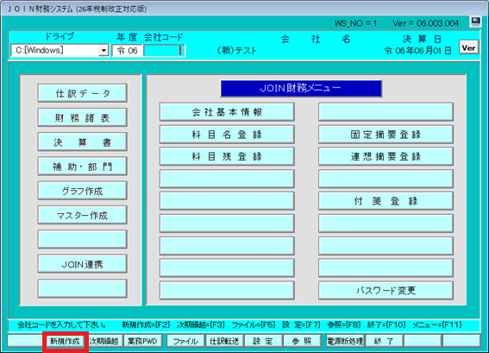This screenshot has height=353, width=489.
Task: Click 仕訳転送 in the bottom bar
Action: pos(224,341)
